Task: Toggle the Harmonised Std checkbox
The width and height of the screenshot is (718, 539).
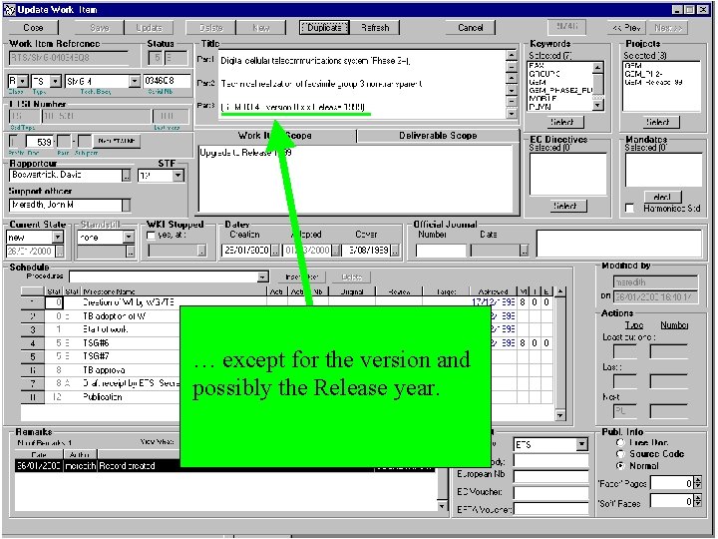Action: point(630,209)
